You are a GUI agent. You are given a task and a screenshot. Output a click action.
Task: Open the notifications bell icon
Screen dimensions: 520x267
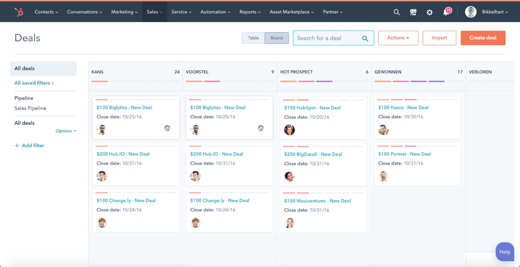click(x=446, y=12)
